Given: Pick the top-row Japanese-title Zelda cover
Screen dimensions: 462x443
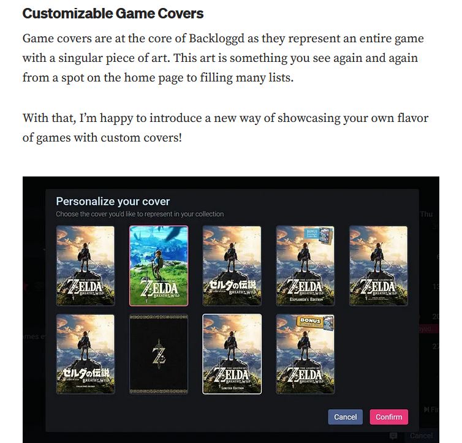Looking at the screenshot, I should tap(232, 266).
